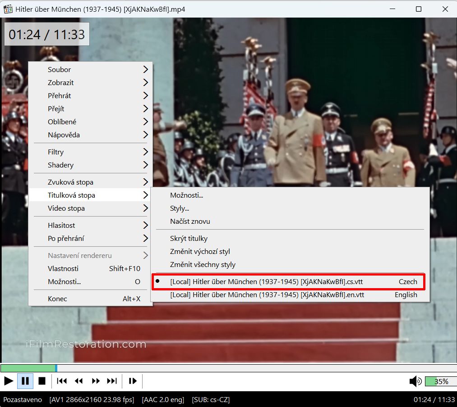
Task: Click the single frame step button
Action: point(133,381)
